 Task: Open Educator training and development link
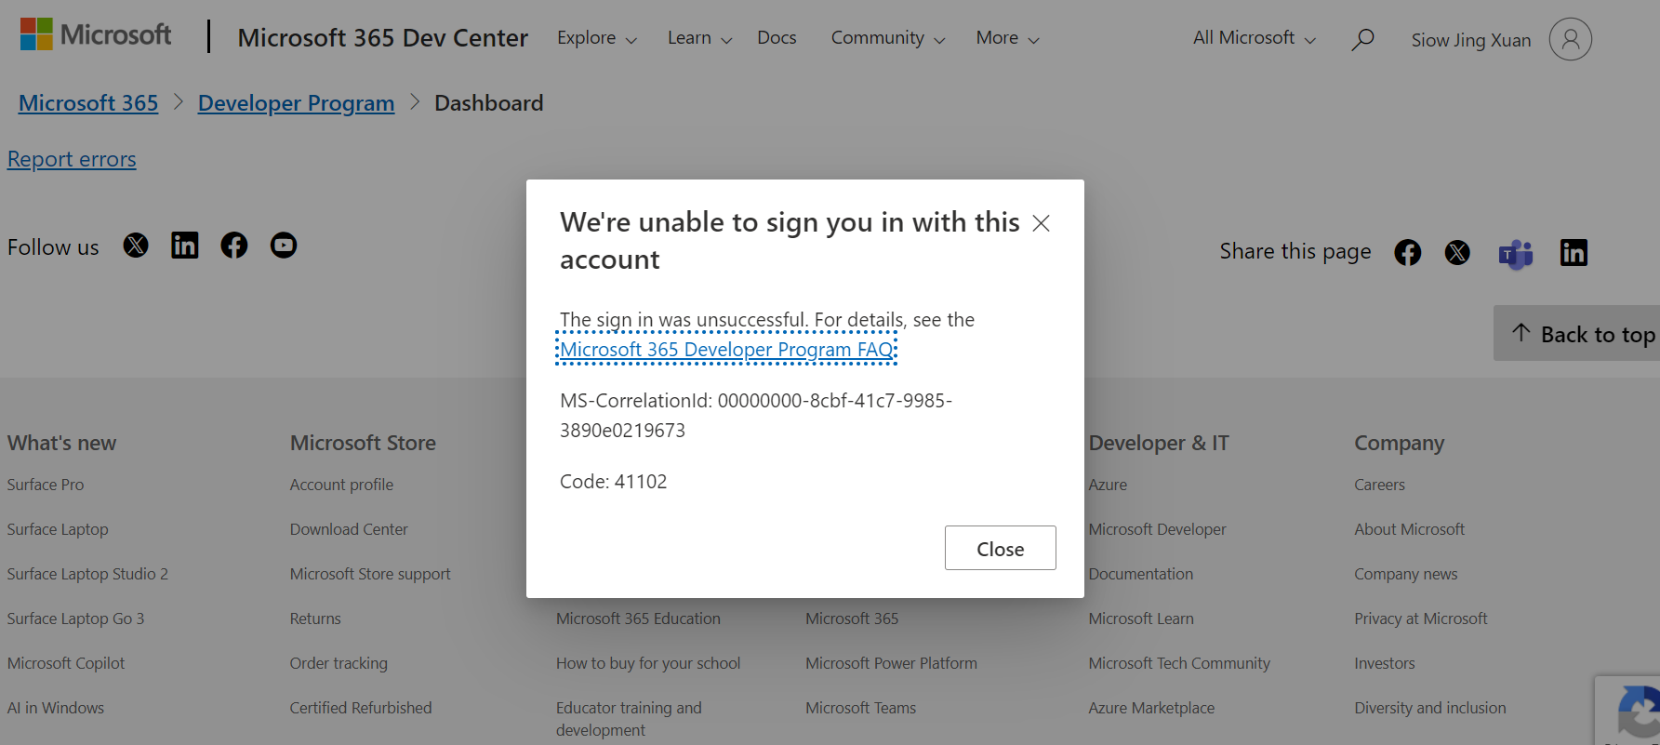[x=629, y=719]
